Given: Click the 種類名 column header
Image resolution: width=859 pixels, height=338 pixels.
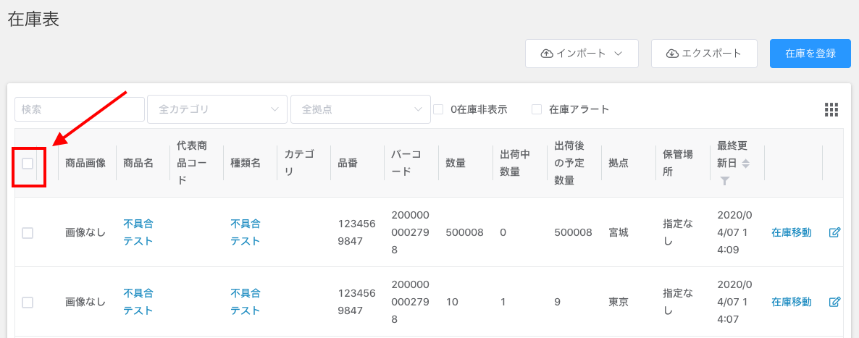Looking at the screenshot, I should [x=246, y=164].
